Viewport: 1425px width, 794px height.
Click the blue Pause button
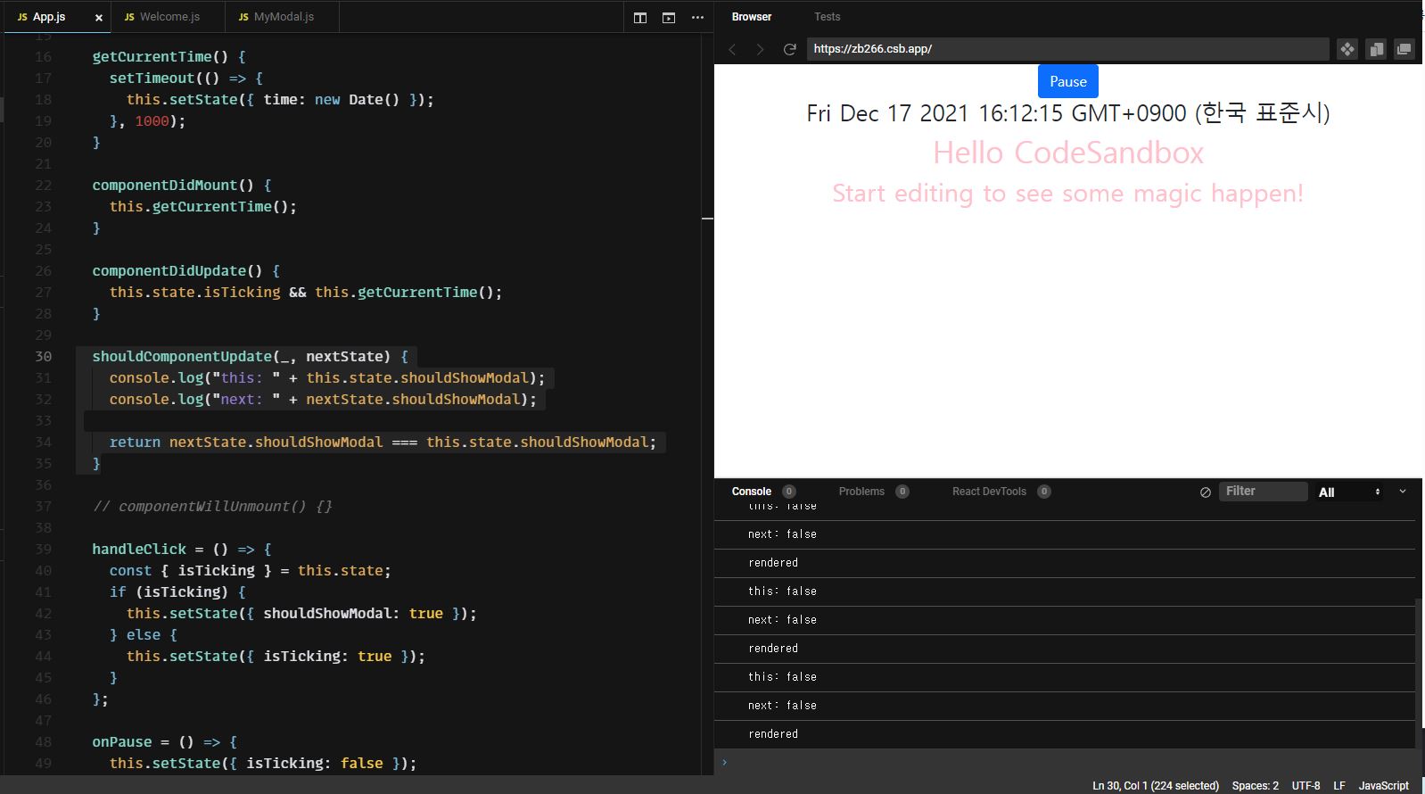tap(1068, 81)
